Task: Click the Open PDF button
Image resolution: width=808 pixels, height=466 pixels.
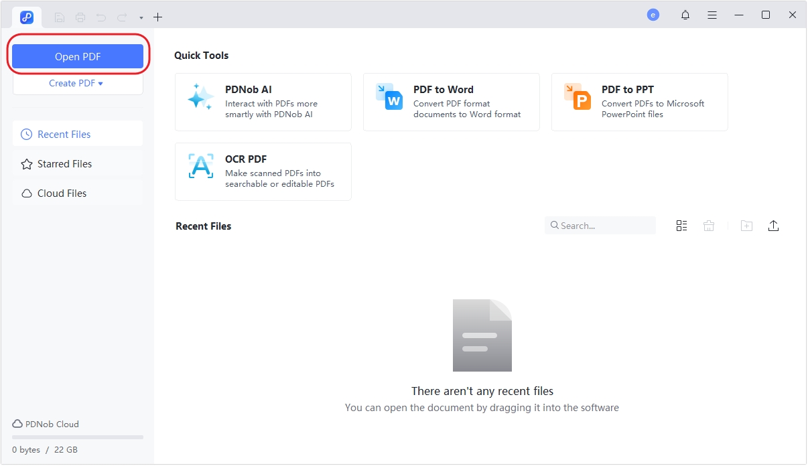Action: [x=77, y=56]
